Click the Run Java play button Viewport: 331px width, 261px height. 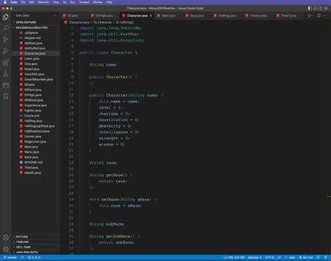pos(309,15)
